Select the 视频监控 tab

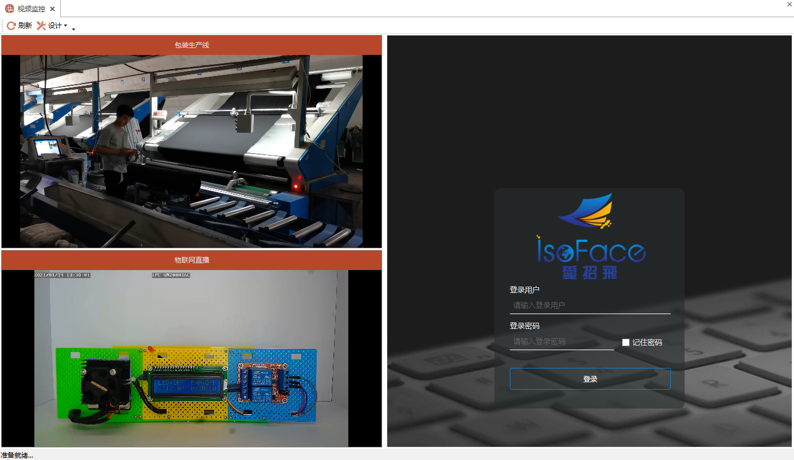pyautogui.click(x=30, y=9)
